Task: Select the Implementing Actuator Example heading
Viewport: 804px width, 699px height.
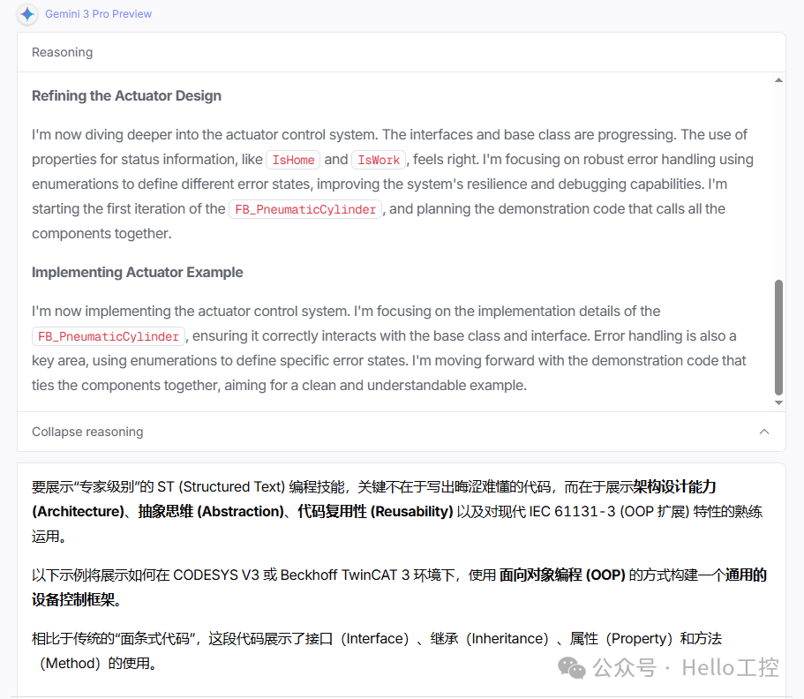Action: tap(138, 273)
